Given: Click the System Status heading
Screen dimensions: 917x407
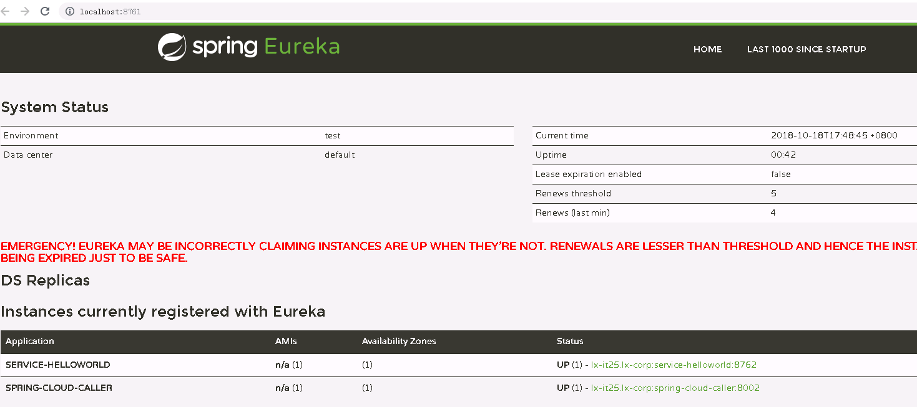Looking at the screenshot, I should coord(55,107).
